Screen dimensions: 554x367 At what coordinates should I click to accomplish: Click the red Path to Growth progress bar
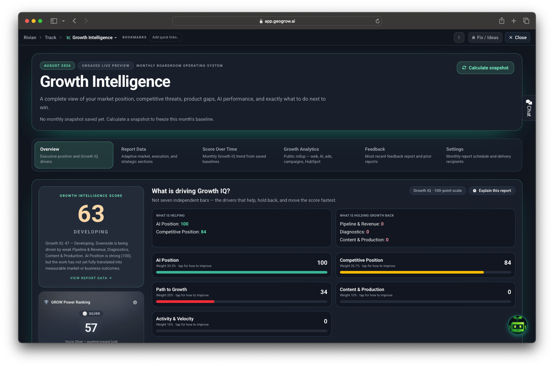(x=185, y=301)
